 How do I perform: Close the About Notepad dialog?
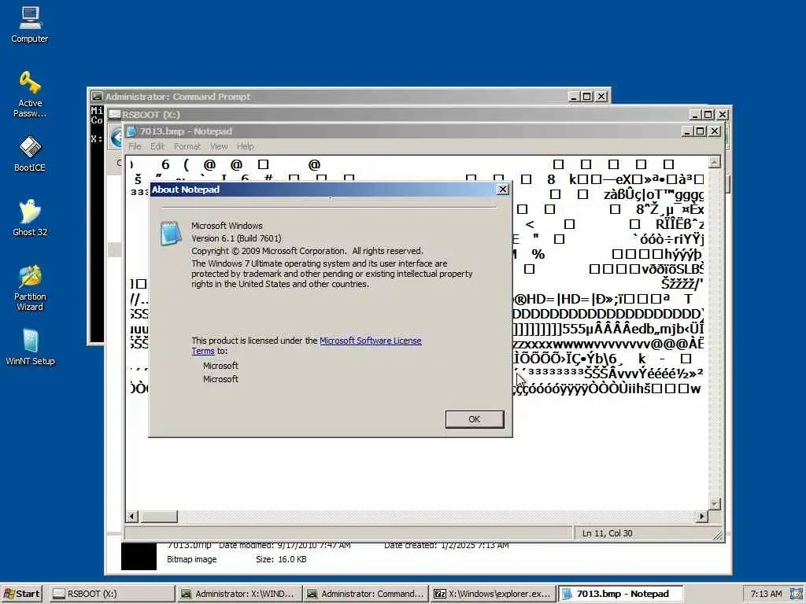tap(503, 190)
